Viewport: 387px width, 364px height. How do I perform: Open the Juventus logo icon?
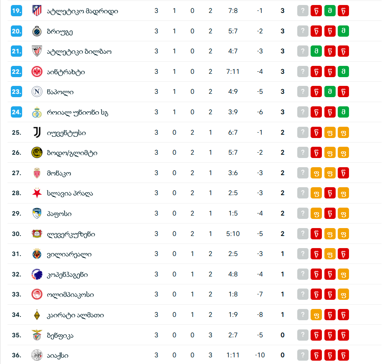coord(37,133)
